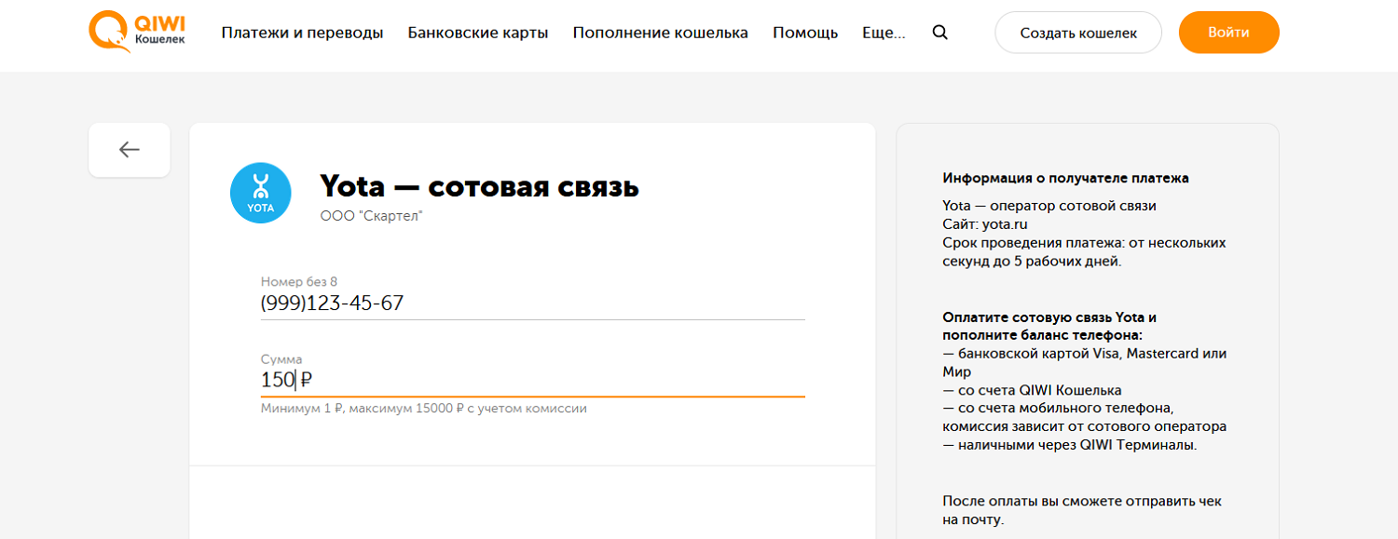Open Платежи и переводы menu
1398x539 pixels.
302,33
